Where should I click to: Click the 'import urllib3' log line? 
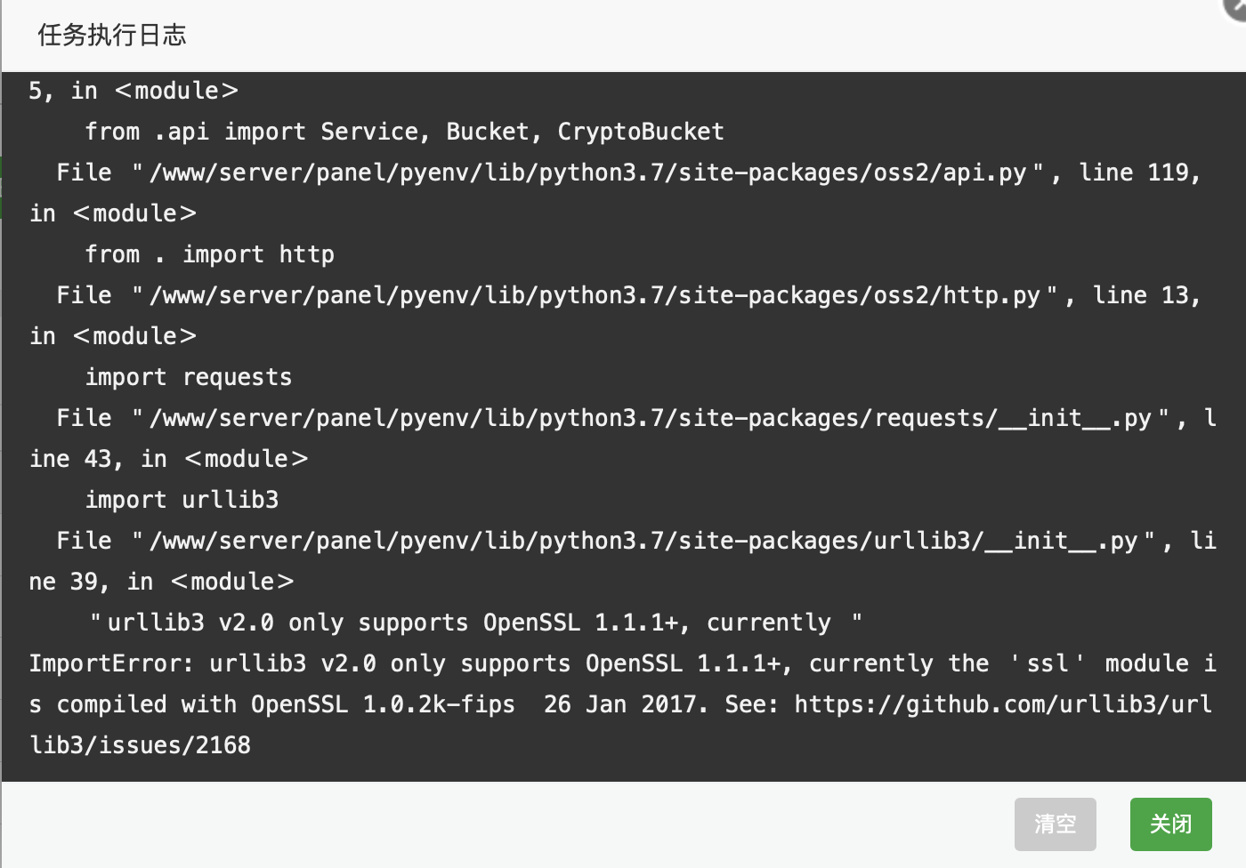pos(182,500)
